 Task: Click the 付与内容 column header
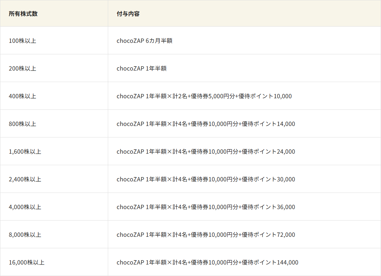point(128,14)
